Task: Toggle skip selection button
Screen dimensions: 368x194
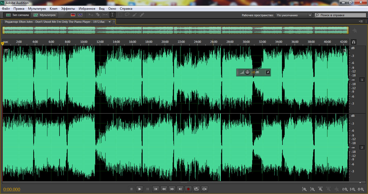Action: [205, 189]
